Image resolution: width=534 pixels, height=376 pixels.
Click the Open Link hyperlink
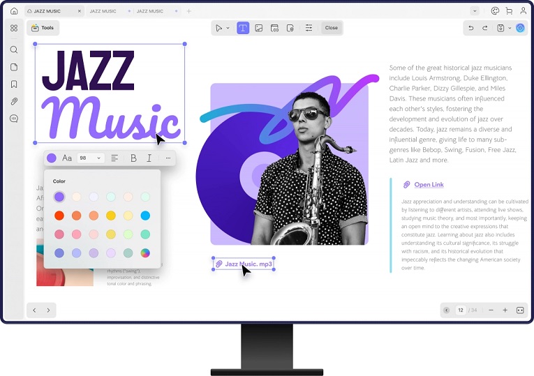[429, 185]
